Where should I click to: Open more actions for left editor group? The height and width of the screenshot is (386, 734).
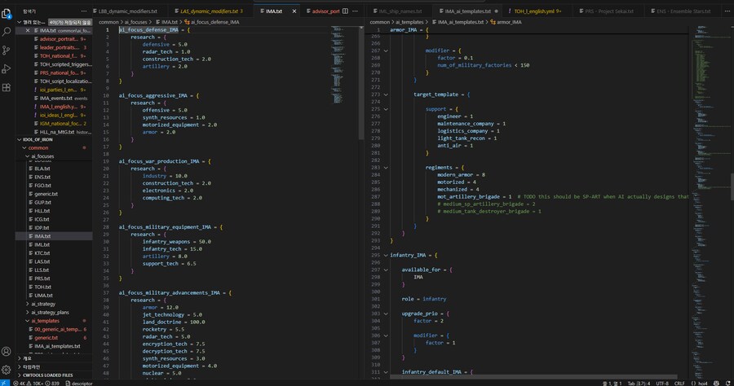click(356, 11)
